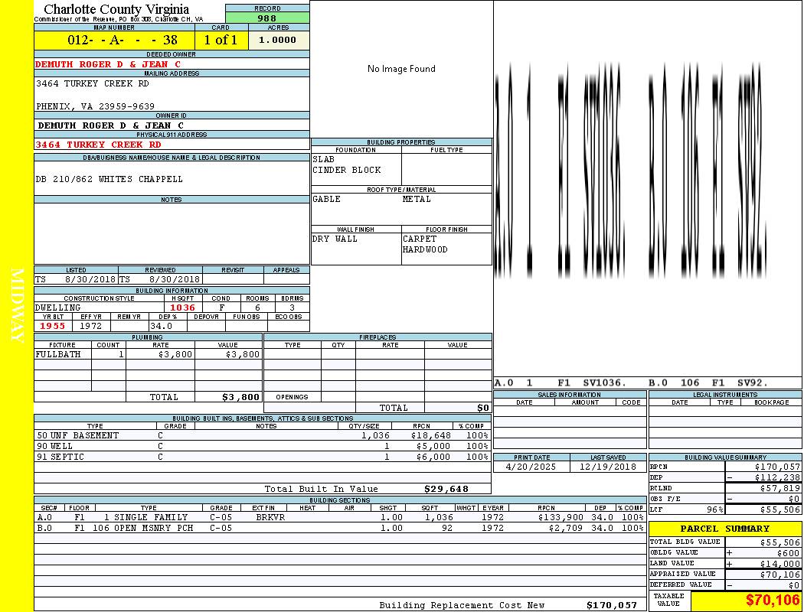Select section type '106 OPEN MSNRY PCH'
Viewport: 804px width, 612px height.
click(142, 528)
